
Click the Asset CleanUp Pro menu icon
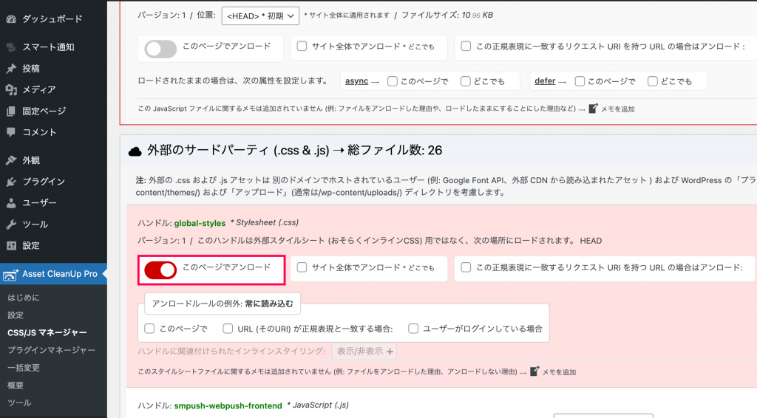coord(10,274)
